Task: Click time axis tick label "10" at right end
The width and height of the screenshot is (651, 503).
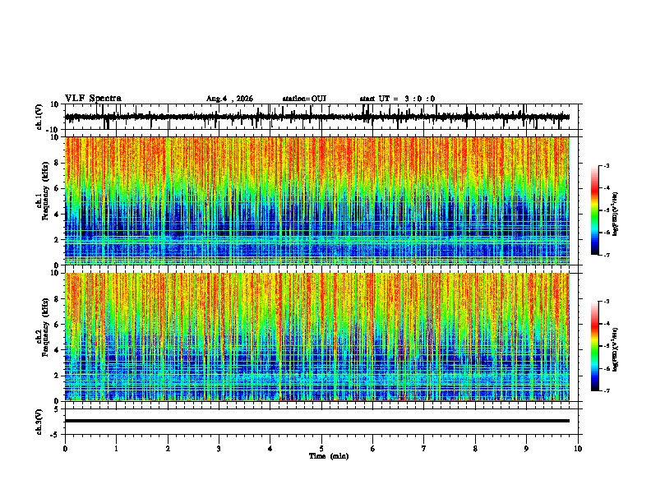Action: coord(578,449)
